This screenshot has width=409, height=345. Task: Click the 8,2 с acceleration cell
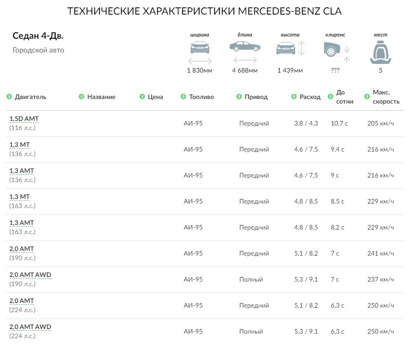tap(338, 227)
